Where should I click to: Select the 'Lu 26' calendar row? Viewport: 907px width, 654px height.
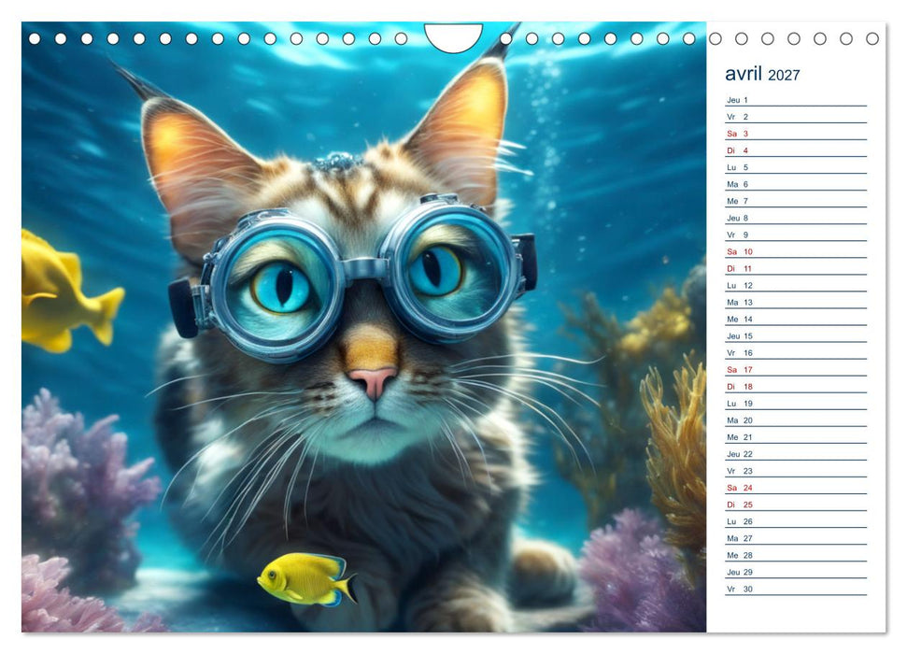tap(795, 521)
